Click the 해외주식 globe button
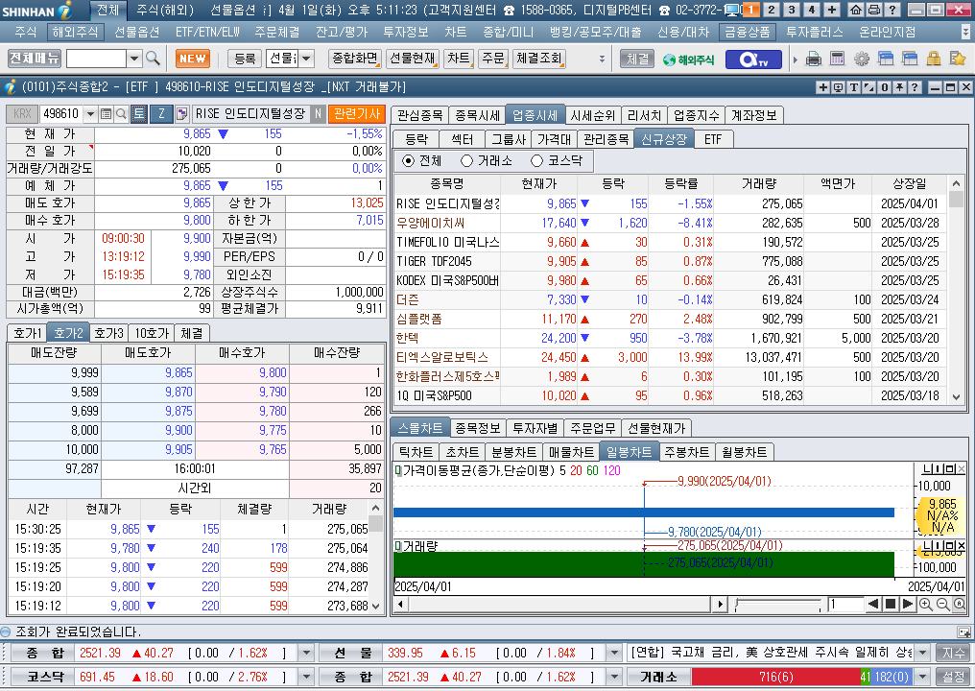This screenshot has width=975, height=691. coord(688,60)
